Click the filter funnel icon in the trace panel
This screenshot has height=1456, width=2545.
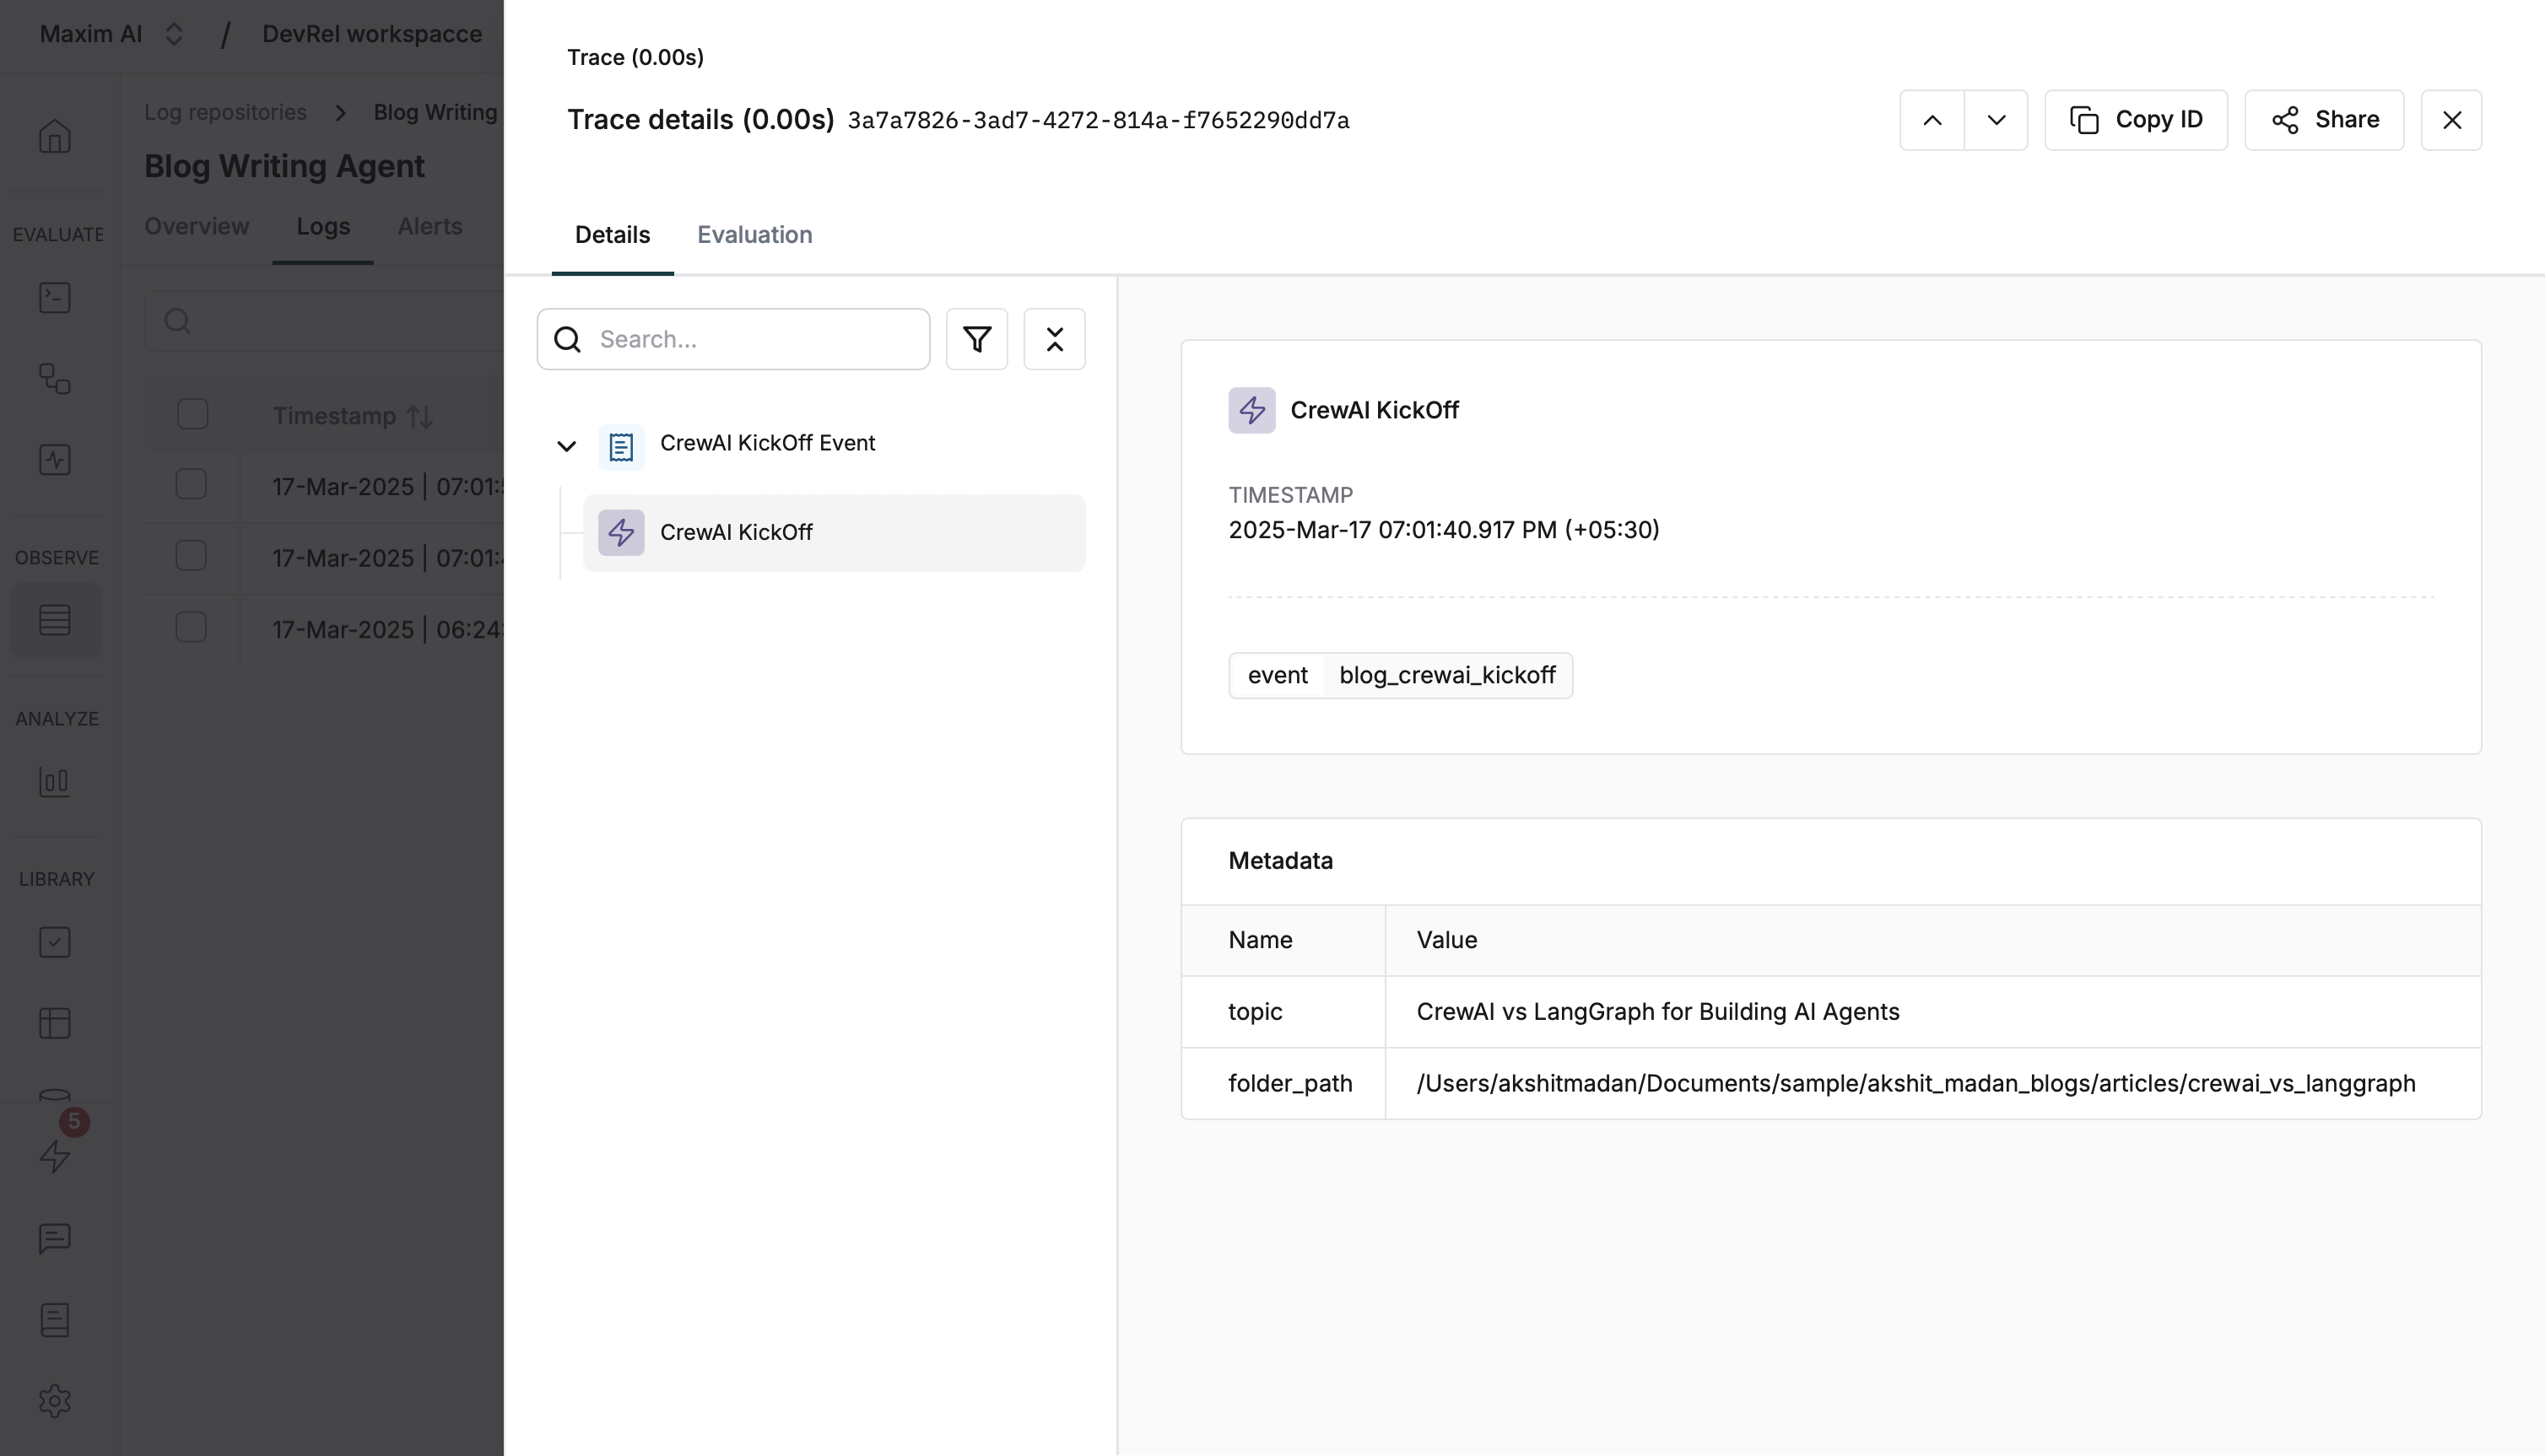coord(977,339)
